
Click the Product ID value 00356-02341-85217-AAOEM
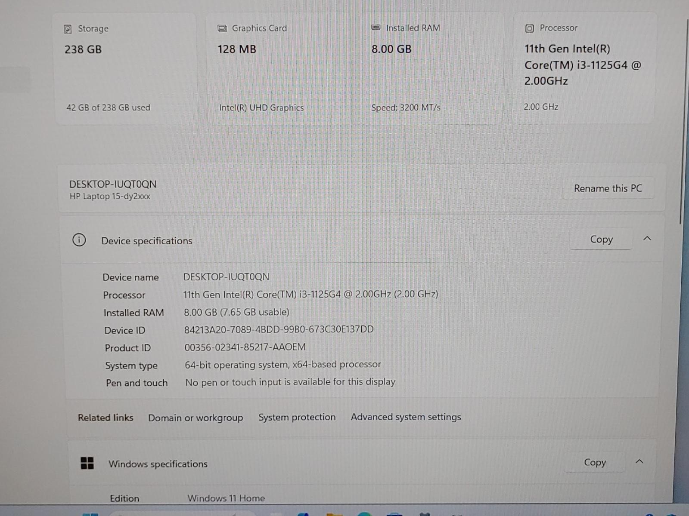[245, 347]
